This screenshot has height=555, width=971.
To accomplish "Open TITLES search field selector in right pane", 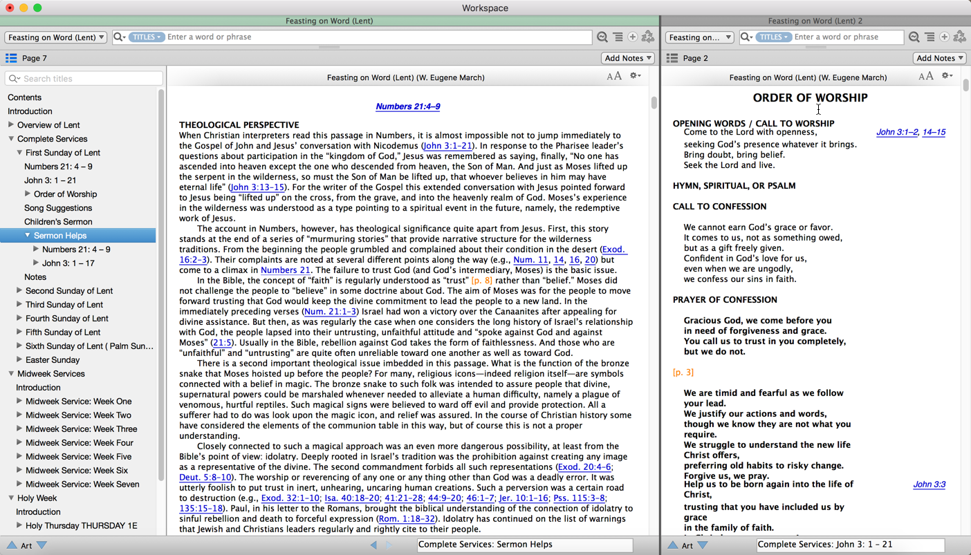I will pyautogui.click(x=773, y=37).
